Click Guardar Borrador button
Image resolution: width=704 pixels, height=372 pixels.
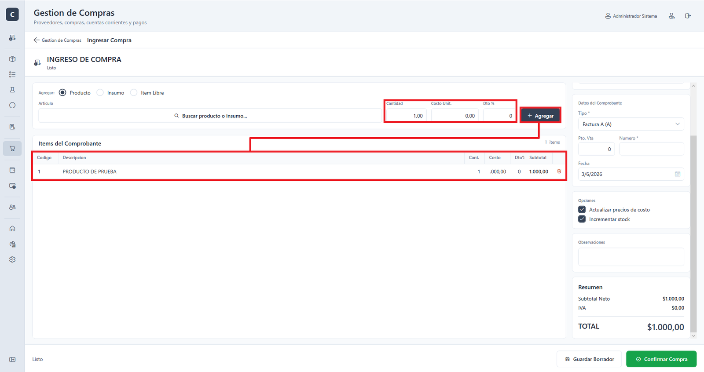click(x=589, y=359)
